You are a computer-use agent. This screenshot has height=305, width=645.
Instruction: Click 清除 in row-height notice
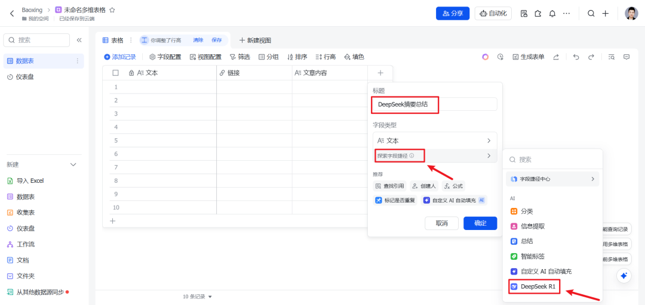(198, 41)
